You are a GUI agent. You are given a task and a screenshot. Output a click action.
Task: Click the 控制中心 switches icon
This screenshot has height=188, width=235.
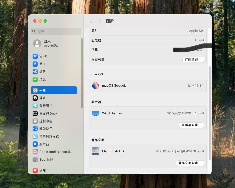pyautogui.click(x=35, y=121)
